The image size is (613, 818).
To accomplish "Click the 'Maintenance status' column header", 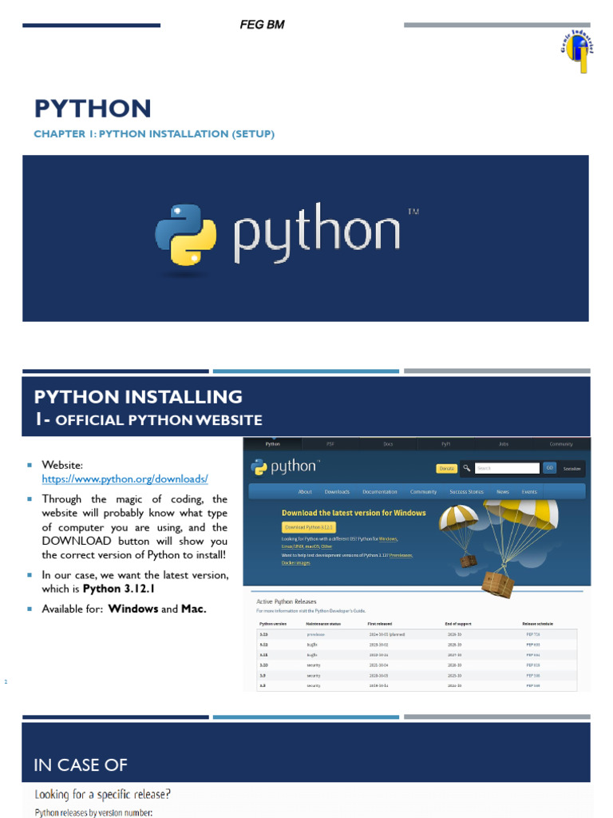I will coord(323,623).
